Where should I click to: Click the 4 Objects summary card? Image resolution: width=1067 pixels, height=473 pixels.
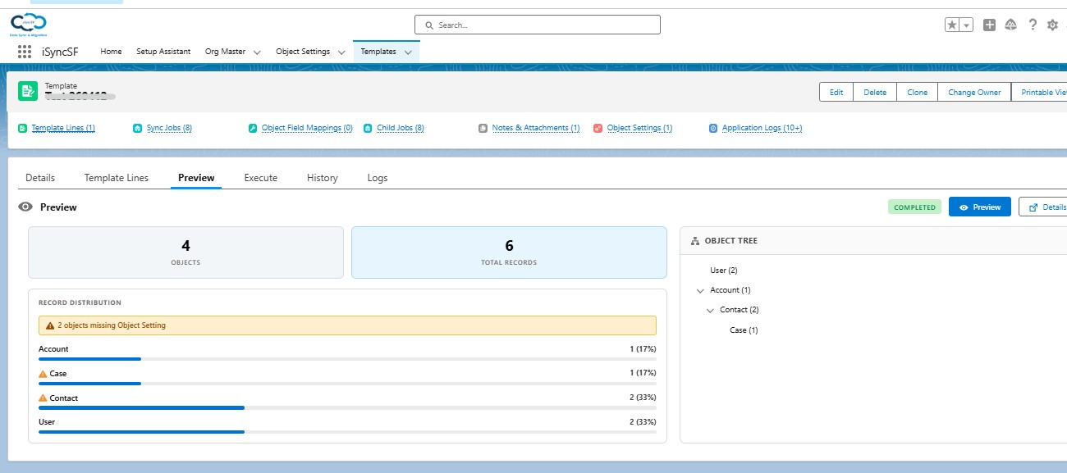pos(185,252)
